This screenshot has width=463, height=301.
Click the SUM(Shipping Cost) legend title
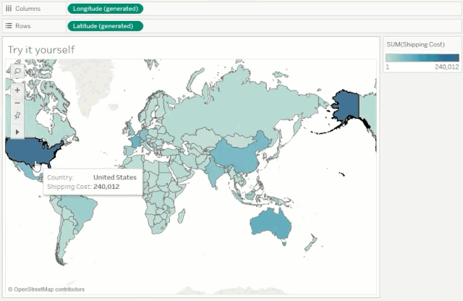pos(417,44)
